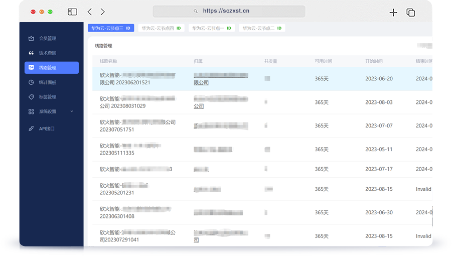Open the 华为云-云节点二 tab
The height and width of the screenshot is (256, 452).
[262, 29]
